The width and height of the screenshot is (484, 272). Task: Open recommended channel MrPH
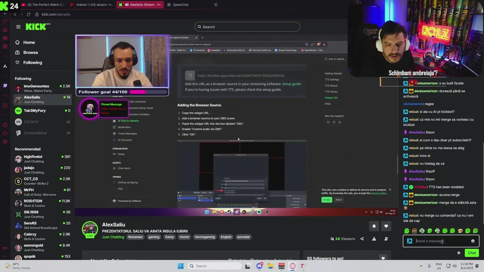pos(42,192)
